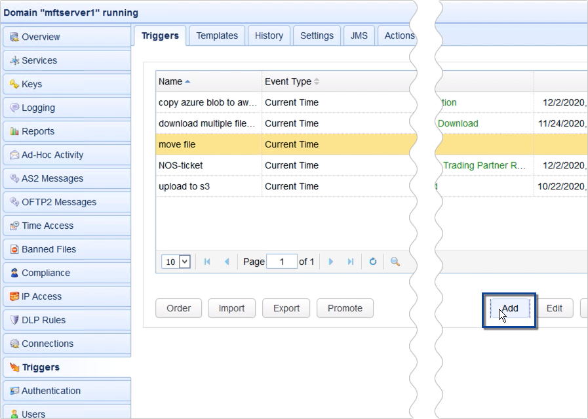Viewport: 588px width, 419px height.
Task: Switch to the Templates tab
Action: click(217, 35)
